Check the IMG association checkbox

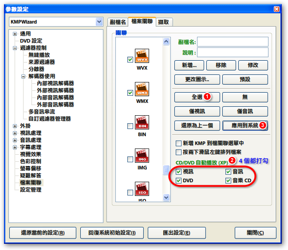tap(130, 159)
